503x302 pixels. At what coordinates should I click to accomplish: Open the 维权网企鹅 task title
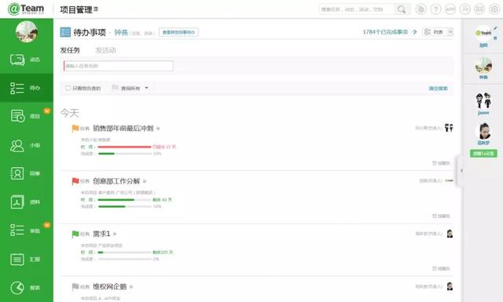click(110, 286)
